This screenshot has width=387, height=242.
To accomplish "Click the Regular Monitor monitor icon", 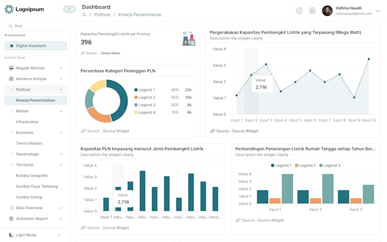I will pyautogui.click(x=11, y=68).
